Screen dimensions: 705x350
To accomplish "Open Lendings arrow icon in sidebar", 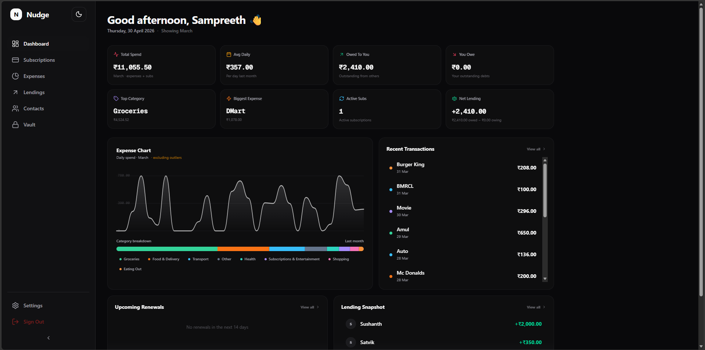I will tap(15, 92).
